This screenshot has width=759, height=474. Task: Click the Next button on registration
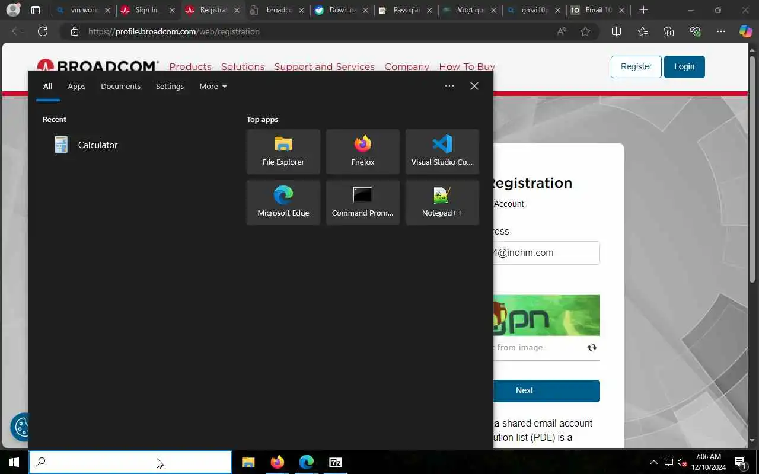(546, 391)
